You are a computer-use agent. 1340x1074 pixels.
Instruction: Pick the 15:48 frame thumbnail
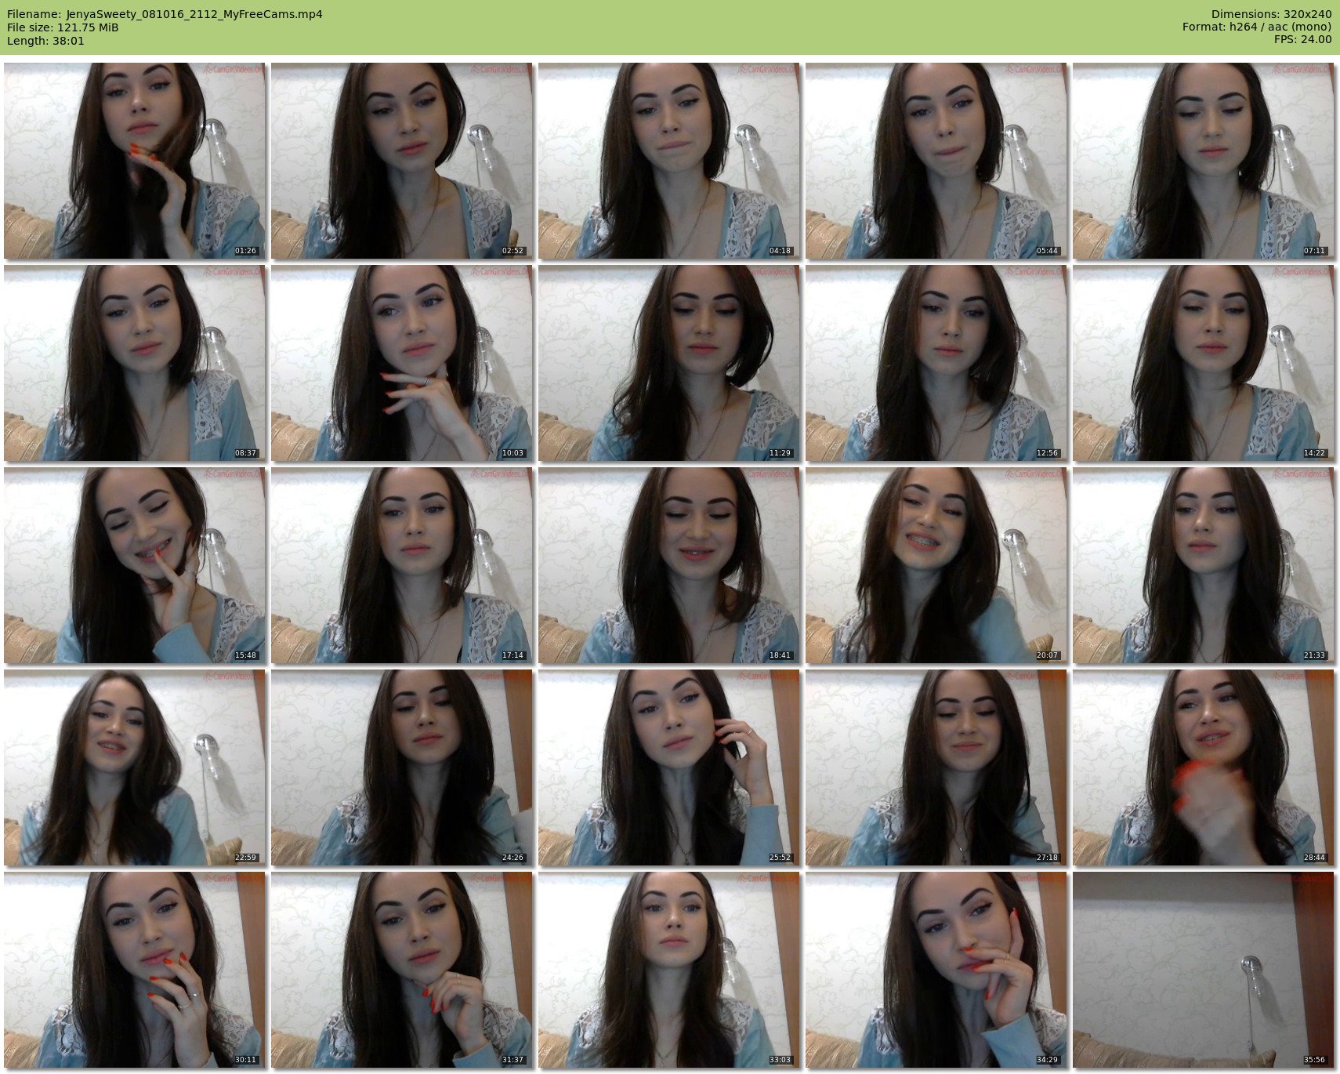135,565
